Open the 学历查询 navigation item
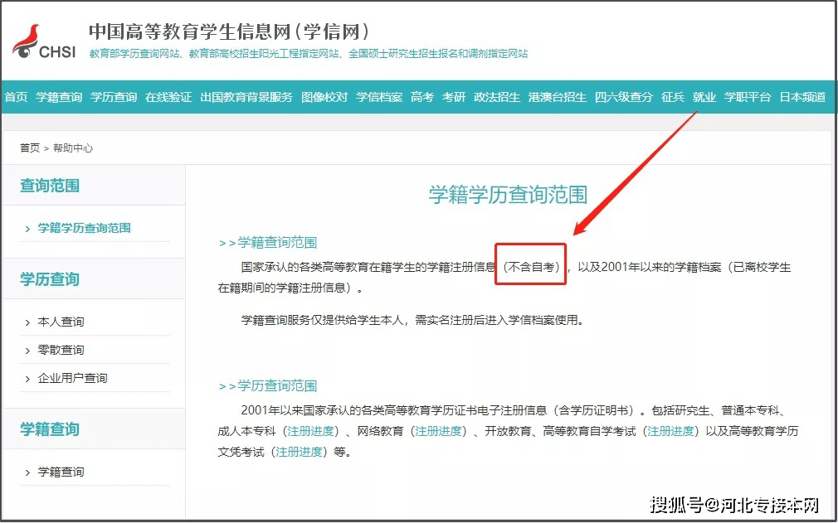Image resolution: width=838 pixels, height=523 pixels. 112,96
